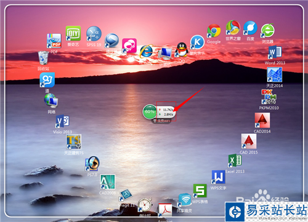Open the CAD2008 shortcut
The image size is (308, 222).
point(107,182)
